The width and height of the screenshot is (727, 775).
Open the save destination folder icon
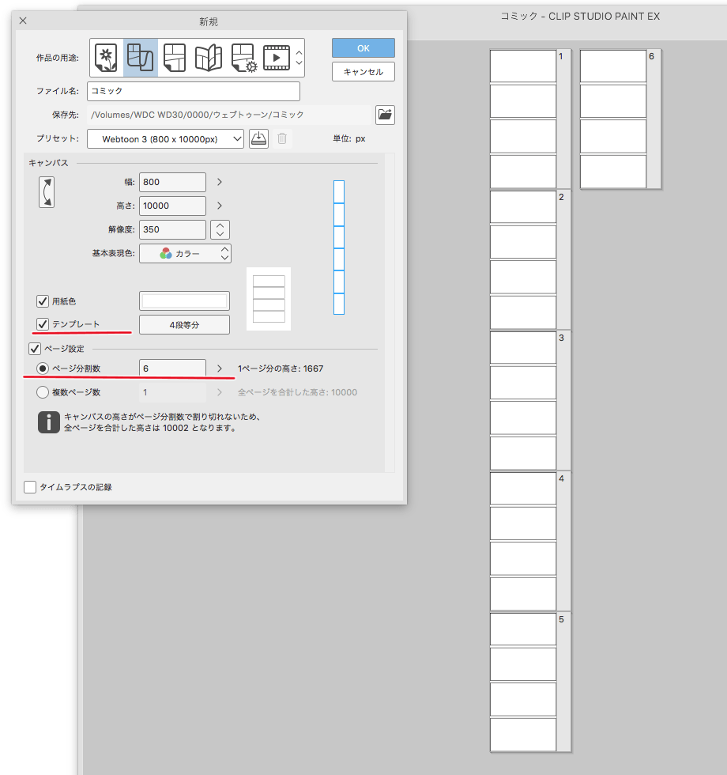tap(385, 115)
